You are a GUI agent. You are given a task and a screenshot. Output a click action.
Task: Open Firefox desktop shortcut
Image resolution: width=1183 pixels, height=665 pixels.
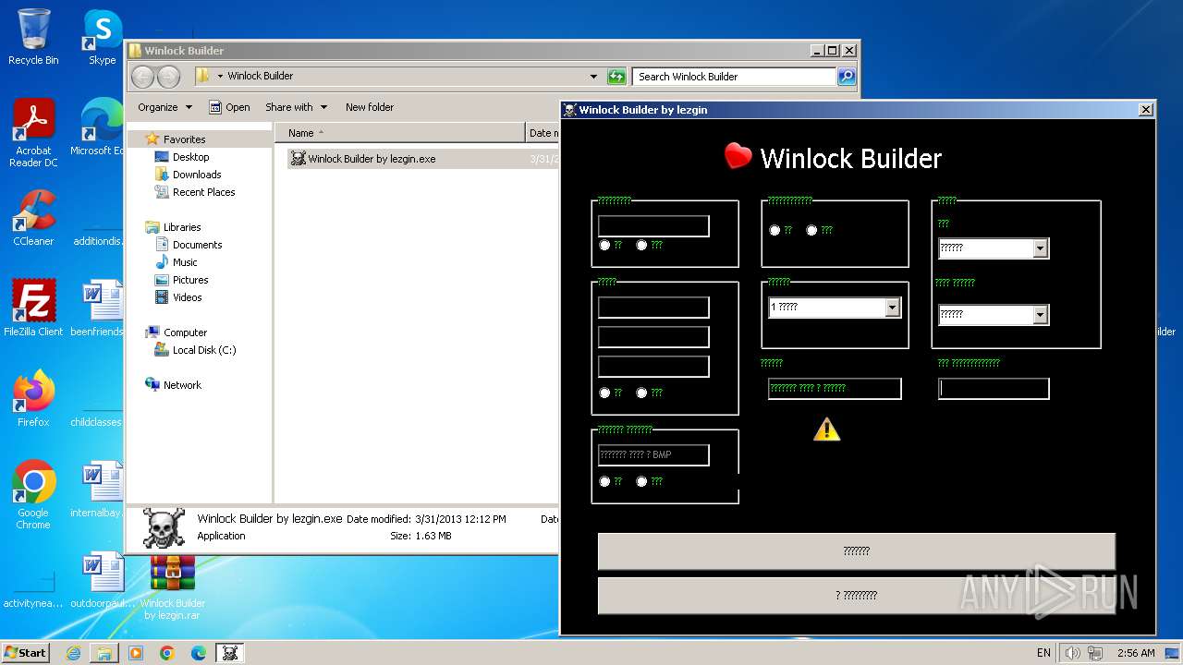click(x=33, y=398)
